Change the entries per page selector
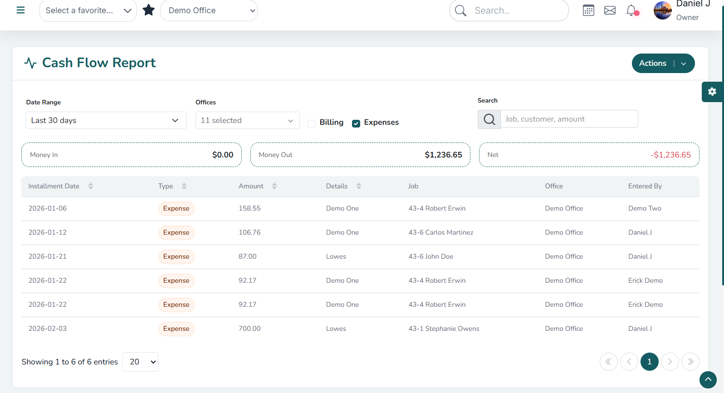 (140, 362)
